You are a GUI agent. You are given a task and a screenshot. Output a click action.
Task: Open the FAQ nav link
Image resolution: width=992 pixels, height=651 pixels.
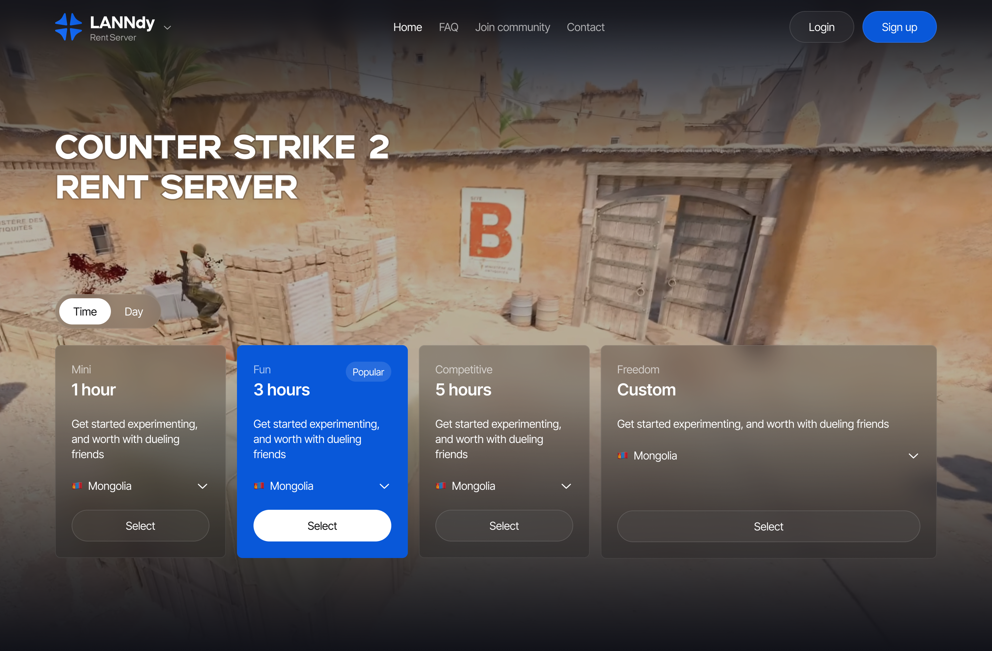click(x=448, y=27)
